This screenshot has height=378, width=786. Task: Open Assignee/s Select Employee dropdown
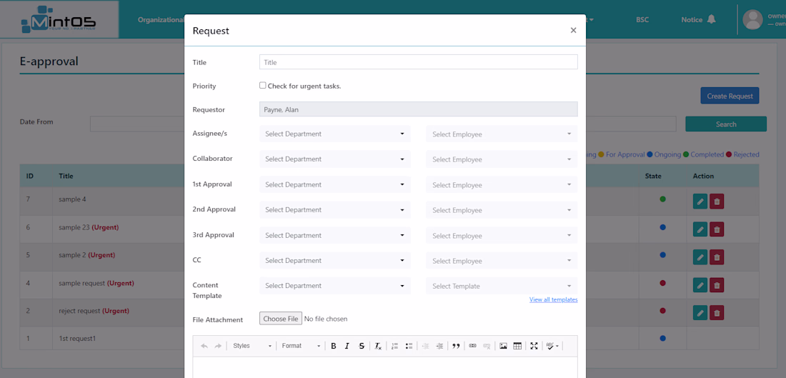coord(502,134)
